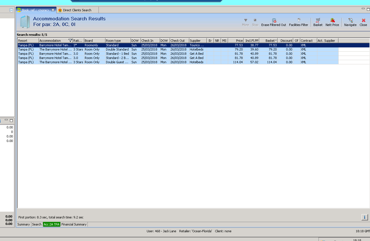370x241 pixels.
Task: Erase filtered out results
Action: [273, 22]
